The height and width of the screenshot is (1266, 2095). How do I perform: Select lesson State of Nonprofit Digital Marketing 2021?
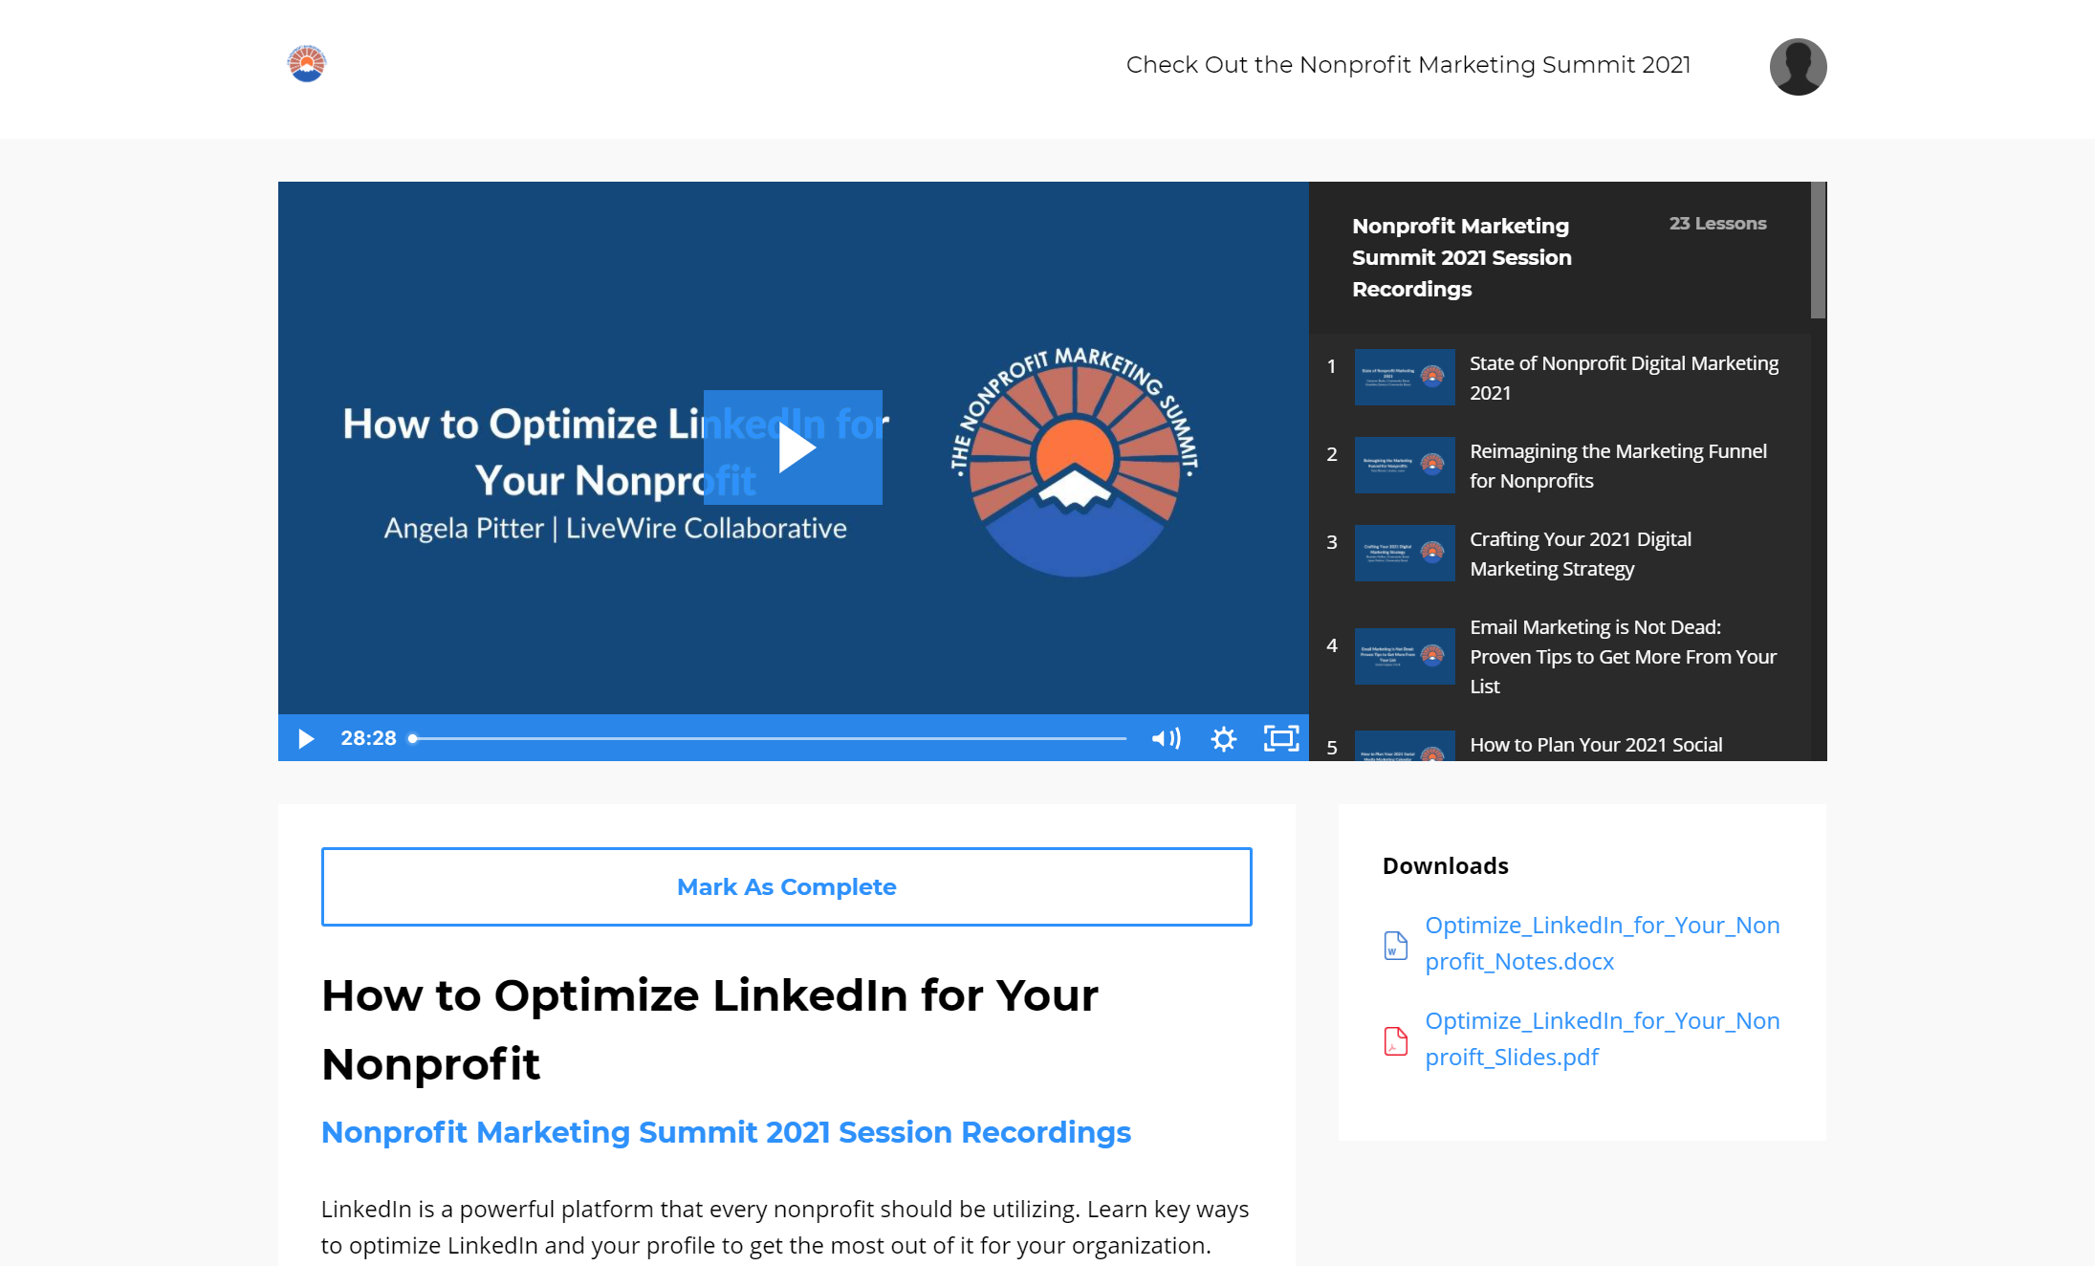pos(1623,378)
